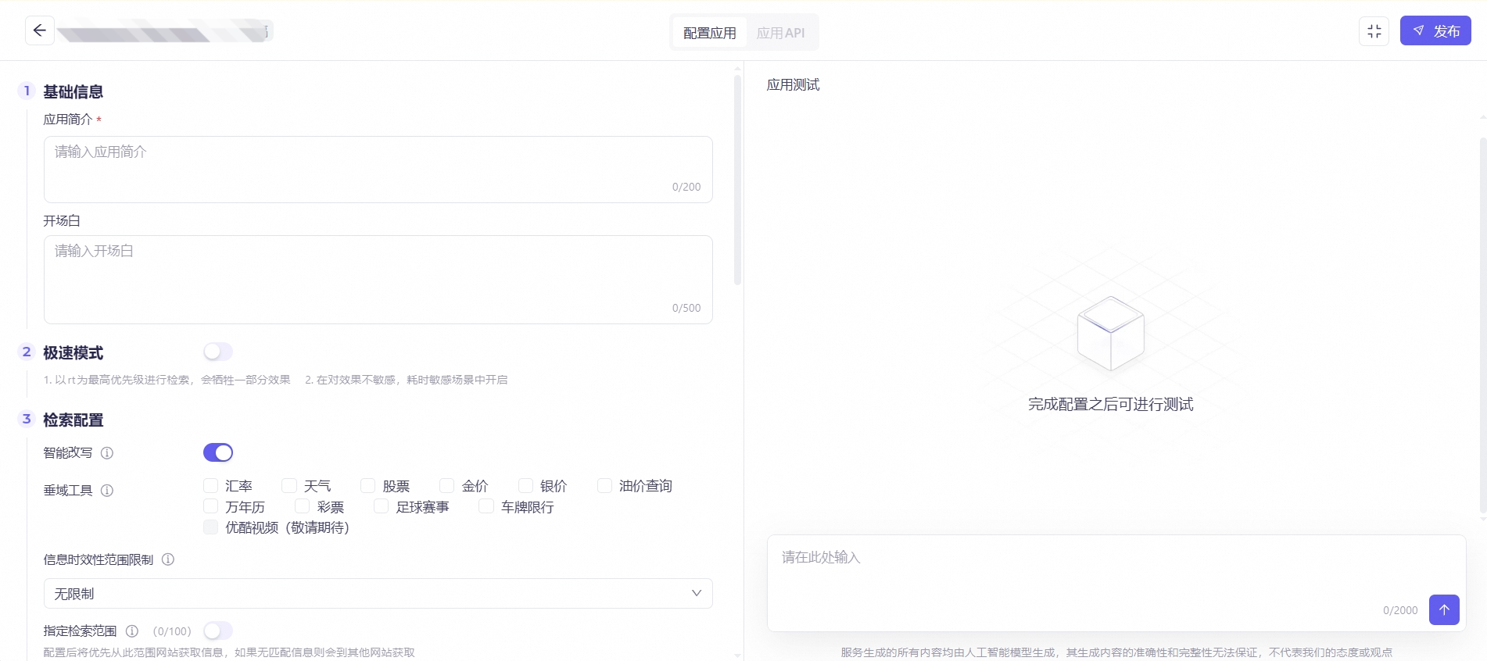Click the 应用测试 heading
This screenshot has width=1487, height=661.
pyautogui.click(x=793, y=84)
